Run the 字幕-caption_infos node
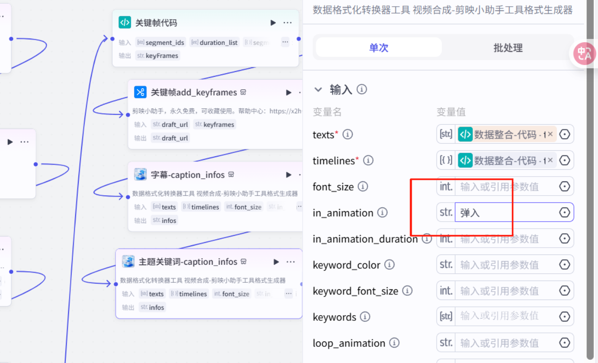 coord(288,174)
